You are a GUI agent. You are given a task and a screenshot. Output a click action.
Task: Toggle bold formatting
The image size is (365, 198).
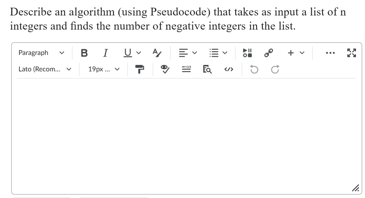click(84, 53)
